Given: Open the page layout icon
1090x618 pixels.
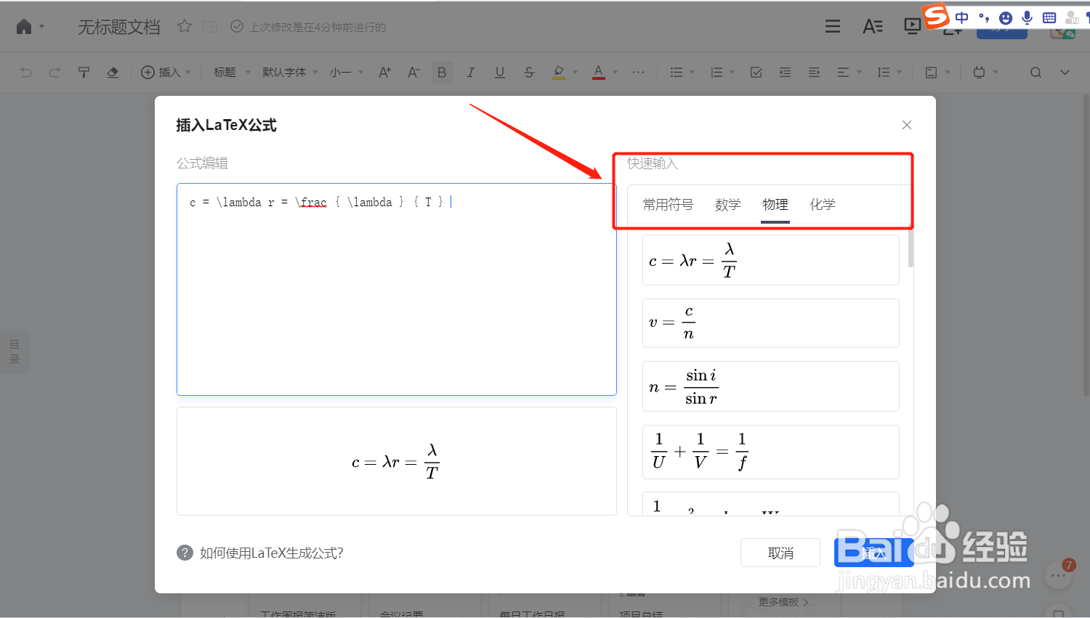Looking at the screenshot, I should click(932, 72).
